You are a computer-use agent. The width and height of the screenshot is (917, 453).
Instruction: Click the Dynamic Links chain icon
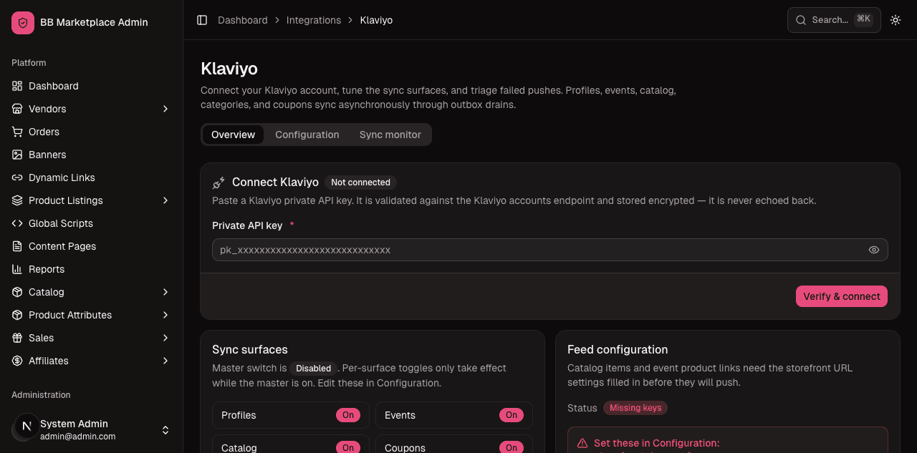pos(17,177)
